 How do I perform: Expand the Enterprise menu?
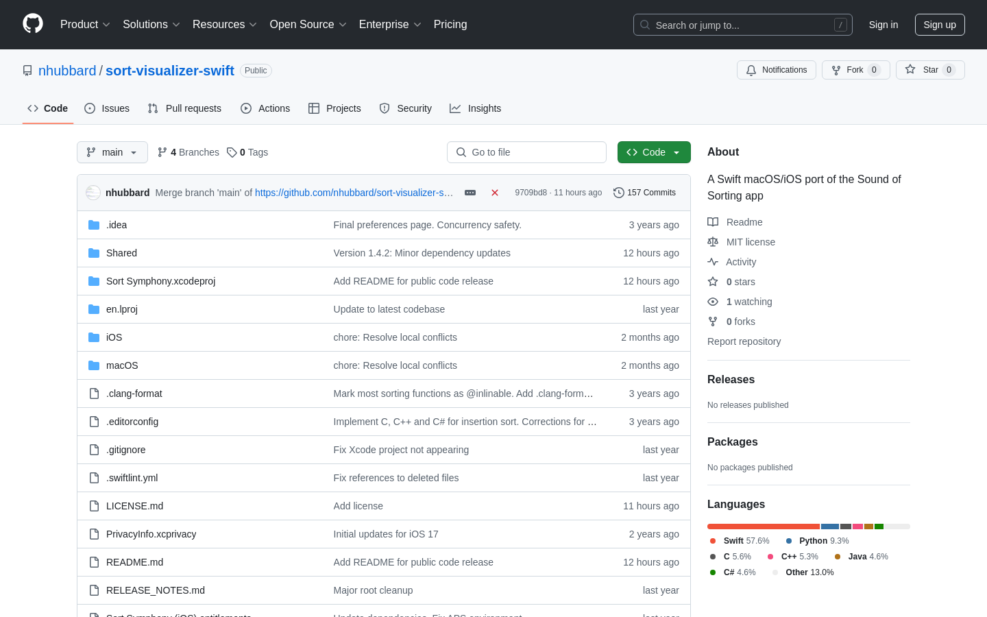pyautogui.click(x=390, y=25)
